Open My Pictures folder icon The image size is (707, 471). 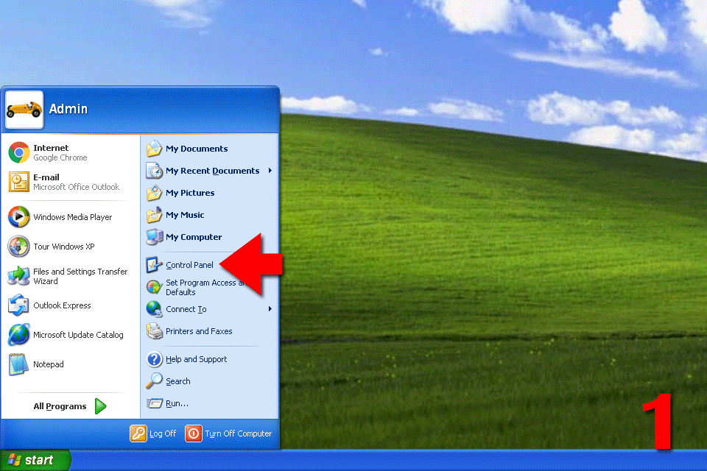point(154,193)
